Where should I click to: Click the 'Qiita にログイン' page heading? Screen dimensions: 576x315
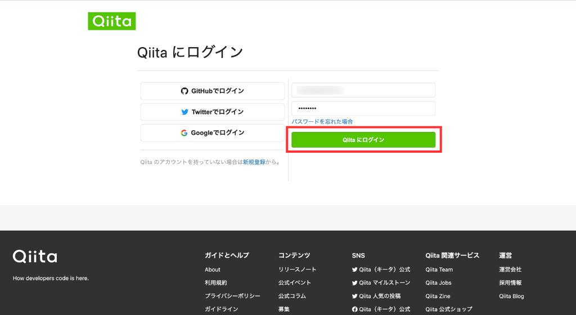click(x=190, y=52)
